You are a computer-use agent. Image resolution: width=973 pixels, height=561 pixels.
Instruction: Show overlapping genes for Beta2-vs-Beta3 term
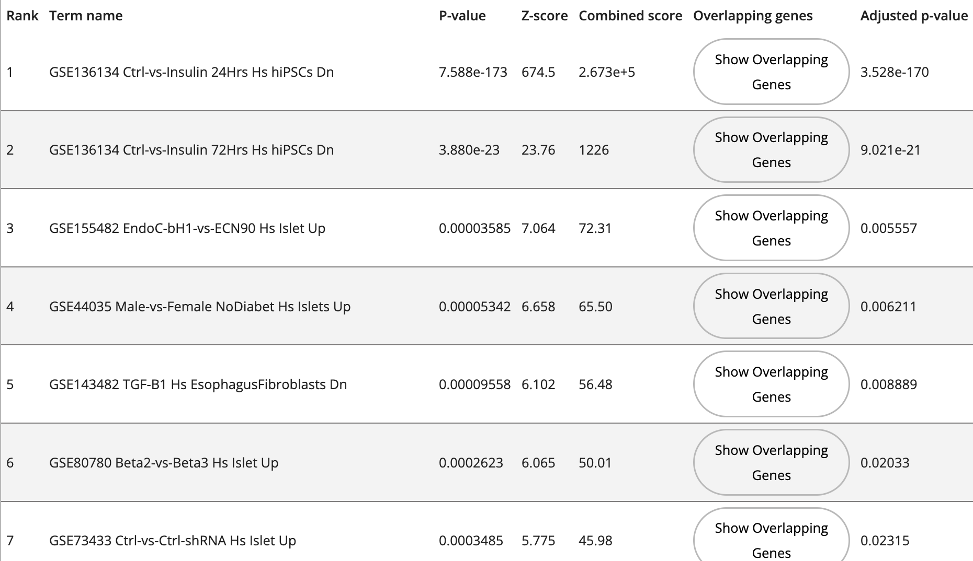coord(771,462)
